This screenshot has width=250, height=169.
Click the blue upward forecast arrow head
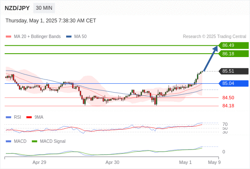pos(216,48)
